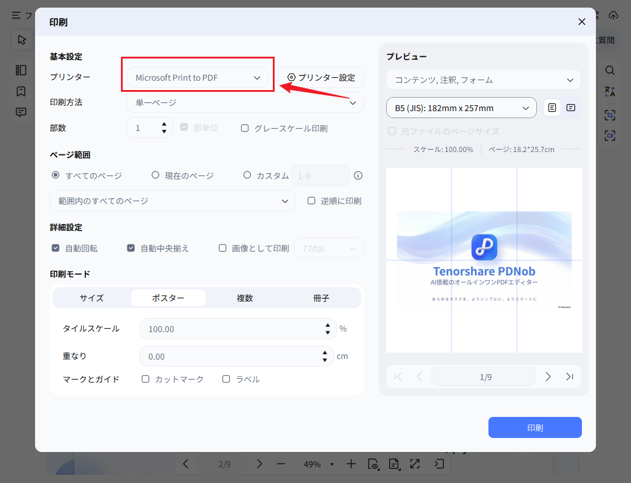Click the blue 印刷 button

coord(535,427)
